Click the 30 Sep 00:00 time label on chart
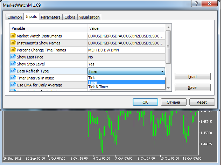The image size is (224, 168). click(35, 159)
